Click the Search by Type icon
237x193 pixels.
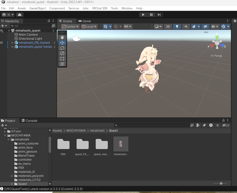pos(198,125)
